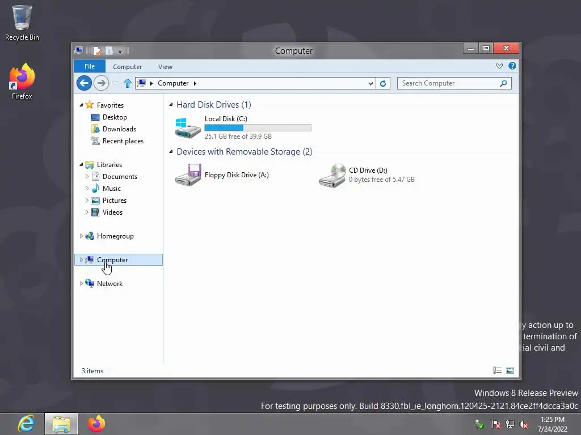Expand the Pictures library node
581x435 pixels.
point(87,200)
